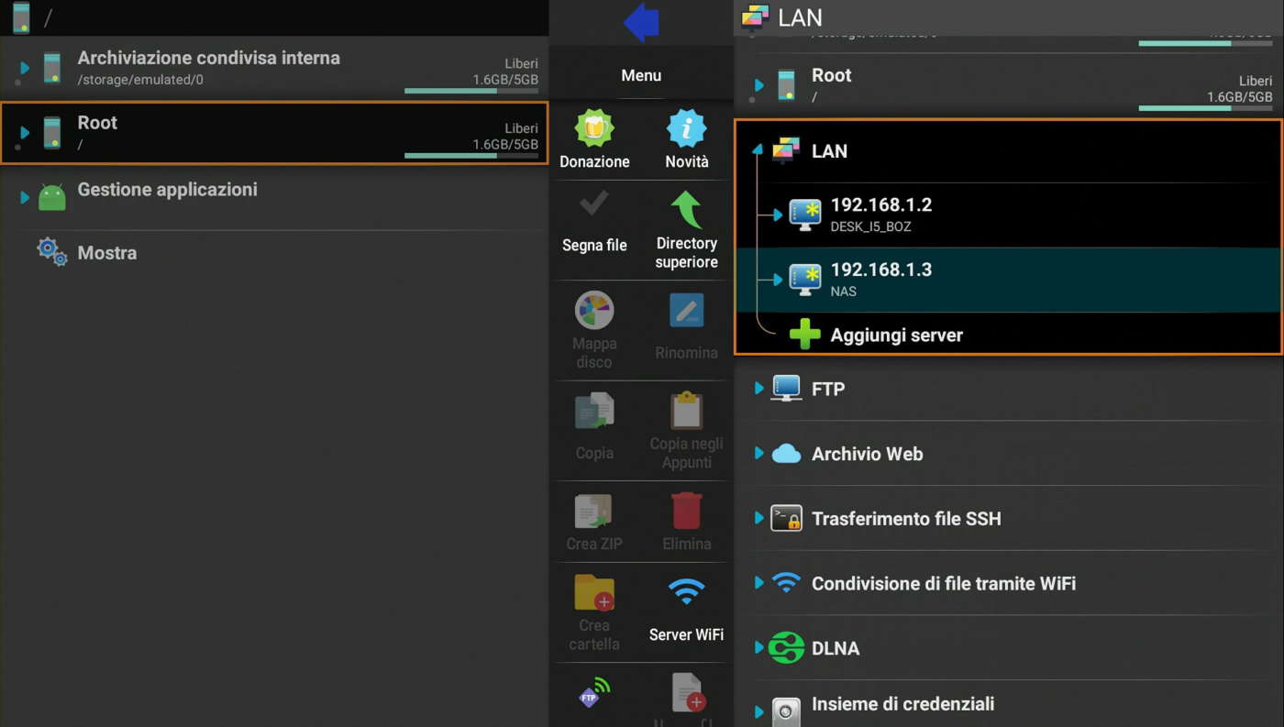The image size is (1284, 727).
Task: Open the Mappa disco pie chart
Action: click(x=594, y=330)
